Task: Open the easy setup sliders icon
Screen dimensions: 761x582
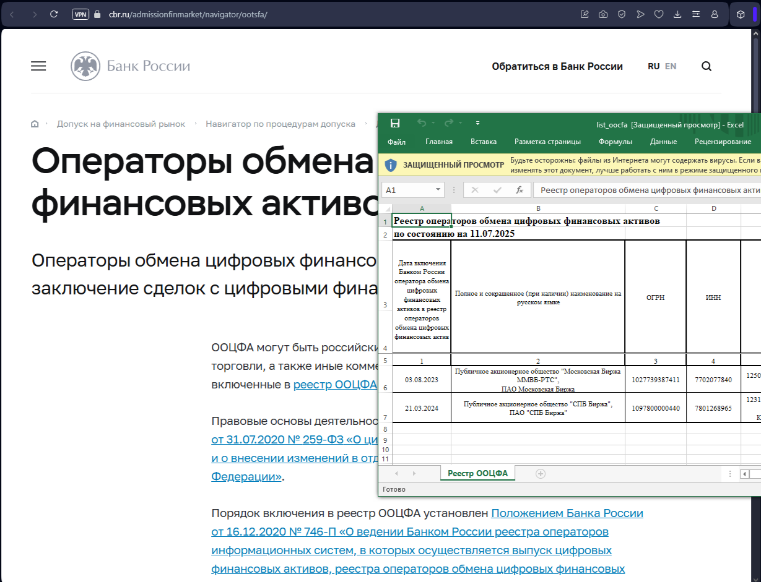Action: click(696, 14)
